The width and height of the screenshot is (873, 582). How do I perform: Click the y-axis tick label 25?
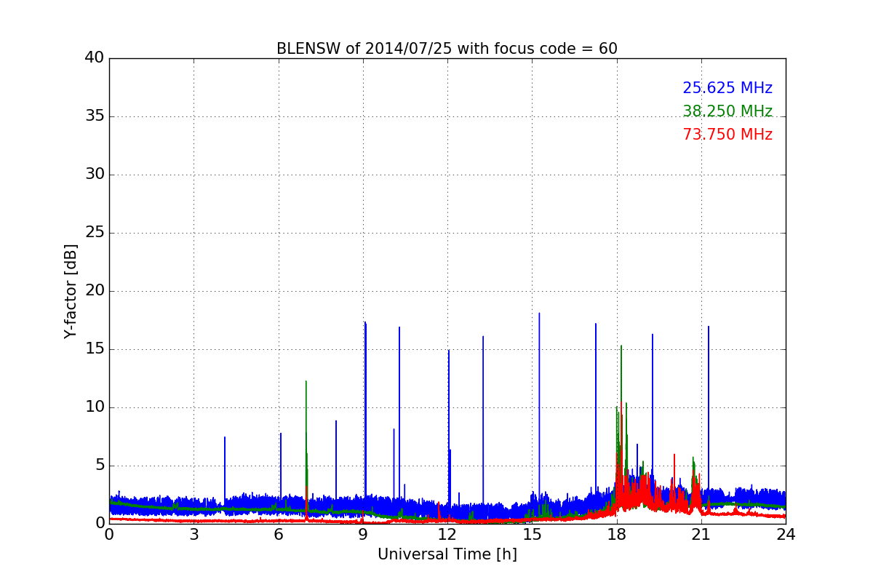pyautogui.click(x=94, y=233)
